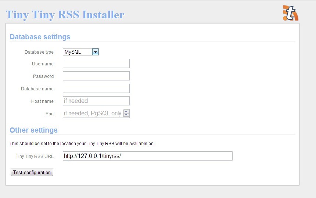This screenshot has height=198, width=316.
Task: Click the Username label
Action: click(43, 64)
